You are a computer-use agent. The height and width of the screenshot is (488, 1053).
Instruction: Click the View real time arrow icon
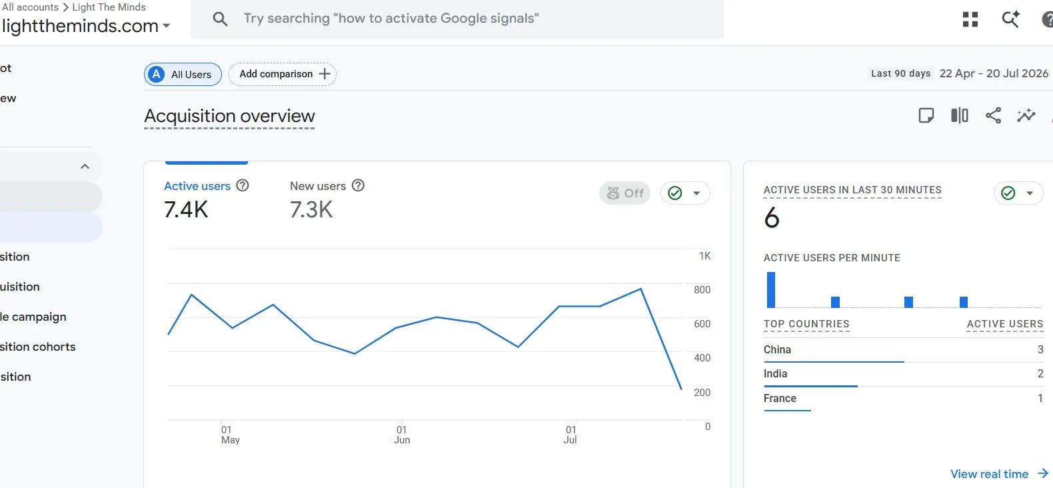pyautogui.click(x=1043, y=473)
